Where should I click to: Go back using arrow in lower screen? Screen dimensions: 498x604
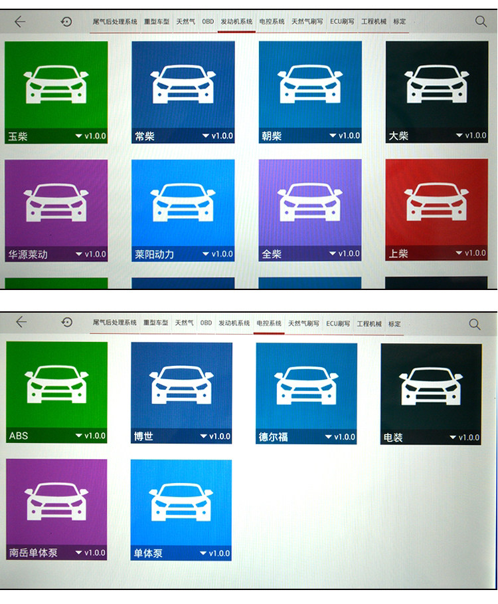pyautogui.click(x=21, y=322)
